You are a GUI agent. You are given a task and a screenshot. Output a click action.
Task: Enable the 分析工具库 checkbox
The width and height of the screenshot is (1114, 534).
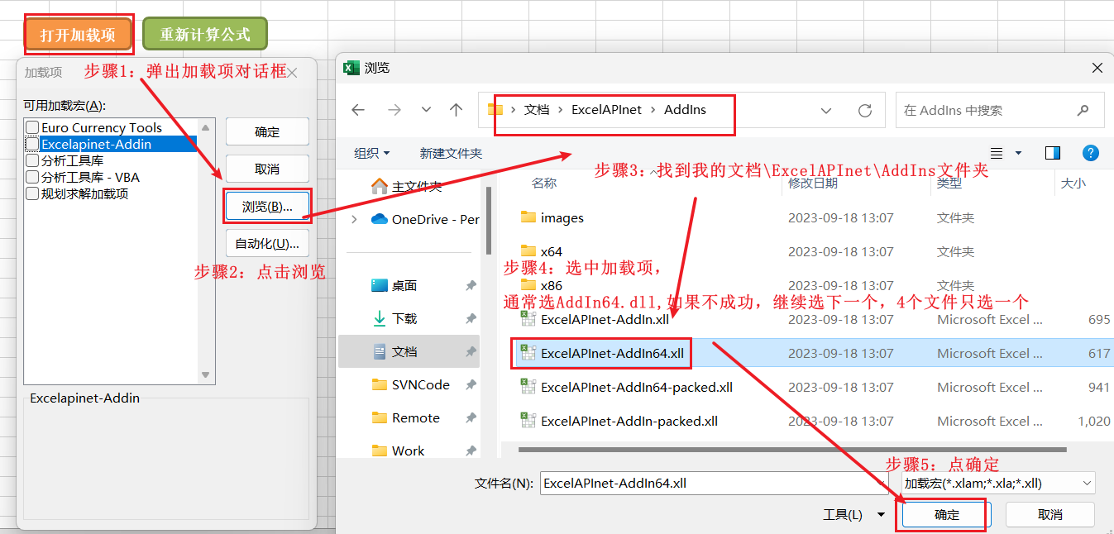[33, 160]
